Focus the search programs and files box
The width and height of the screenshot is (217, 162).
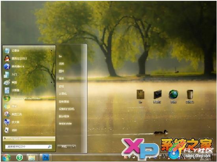point(28,147)
